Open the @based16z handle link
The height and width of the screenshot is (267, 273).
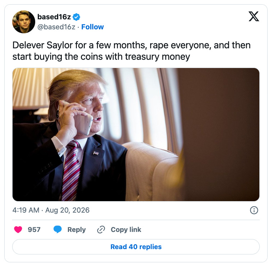pyautogui.click(x=56, y=27)
